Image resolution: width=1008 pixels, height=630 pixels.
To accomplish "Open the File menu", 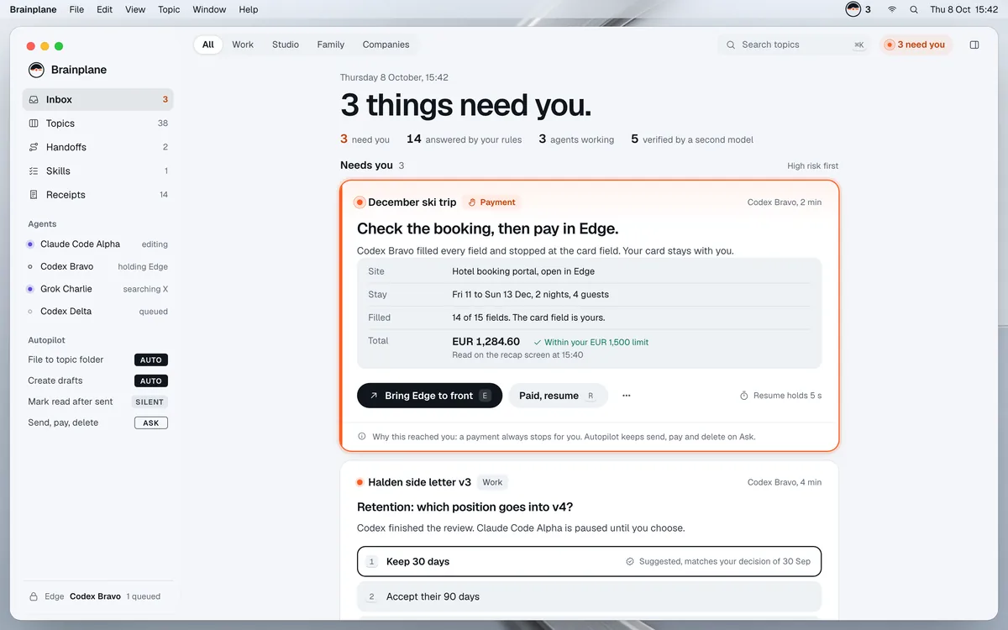I will pyautogui.click(x=76, y=9).
